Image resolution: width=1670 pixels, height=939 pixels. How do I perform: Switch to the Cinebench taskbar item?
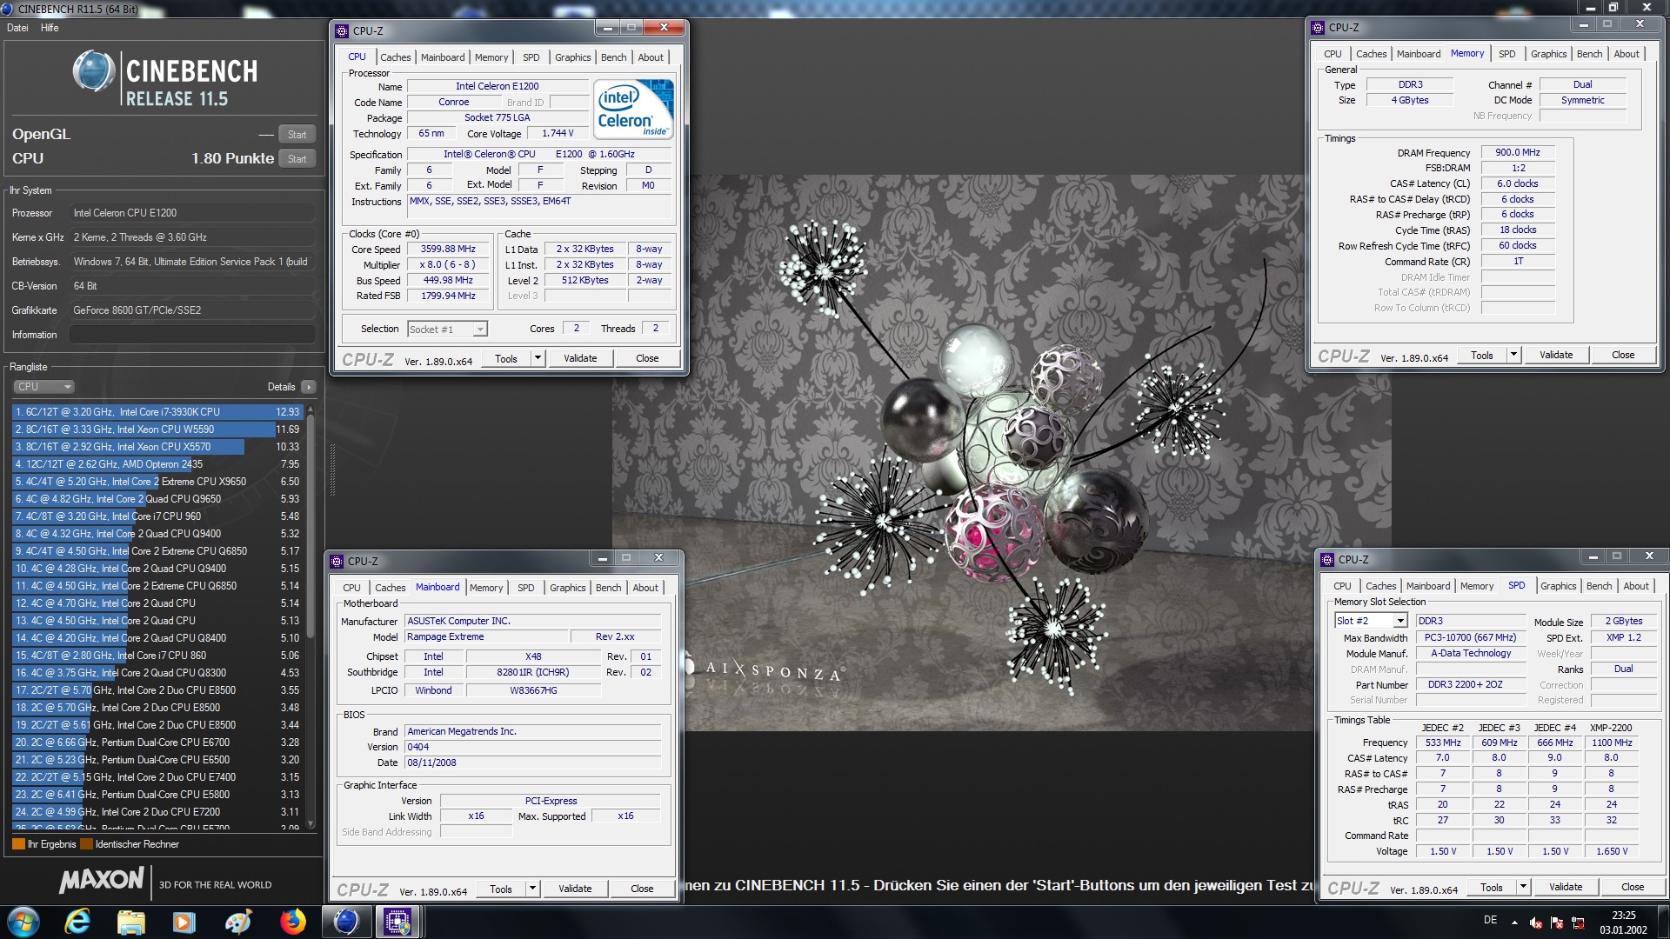click(346, 921)
